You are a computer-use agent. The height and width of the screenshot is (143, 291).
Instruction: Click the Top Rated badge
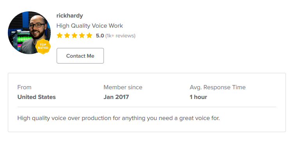tap(43, 46)
